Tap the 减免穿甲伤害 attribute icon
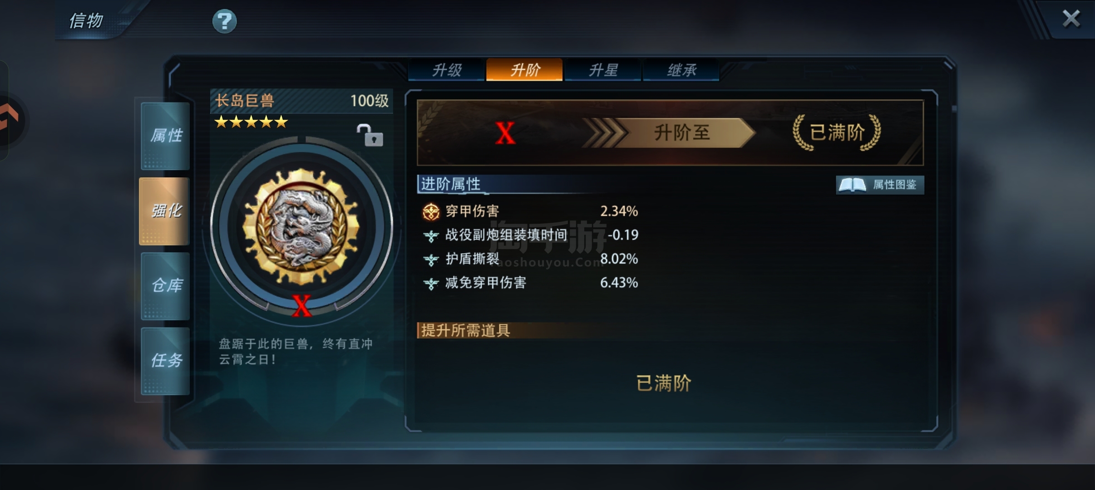Screen dimensions: 1095x490 [x=431, y=284]
